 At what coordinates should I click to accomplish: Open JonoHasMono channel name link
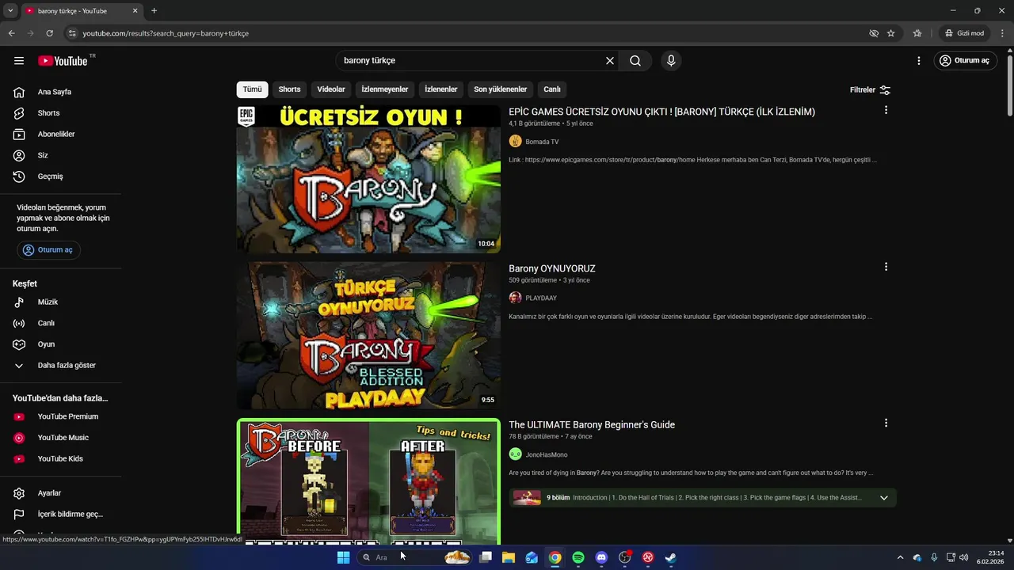click(547, 455)
